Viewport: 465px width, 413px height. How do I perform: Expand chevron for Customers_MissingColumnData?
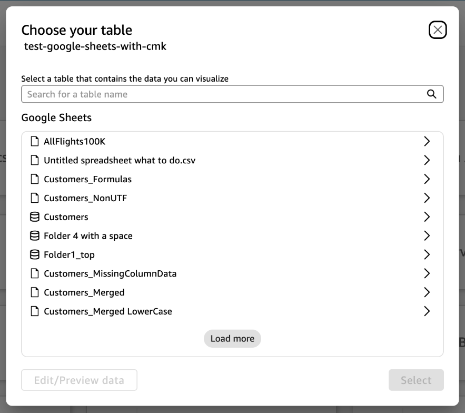[427, 273]
